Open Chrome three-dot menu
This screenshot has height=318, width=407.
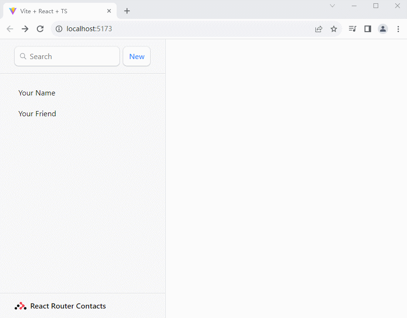point(398,29)
